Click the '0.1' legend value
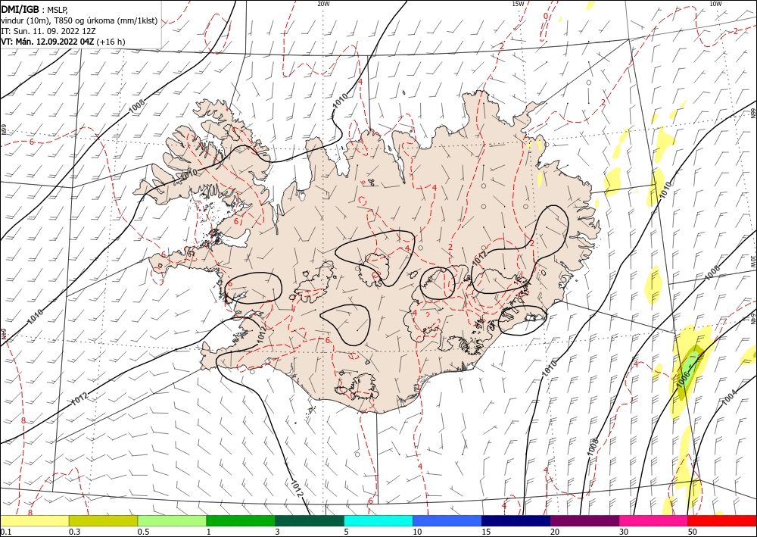 tap(5, 532)
